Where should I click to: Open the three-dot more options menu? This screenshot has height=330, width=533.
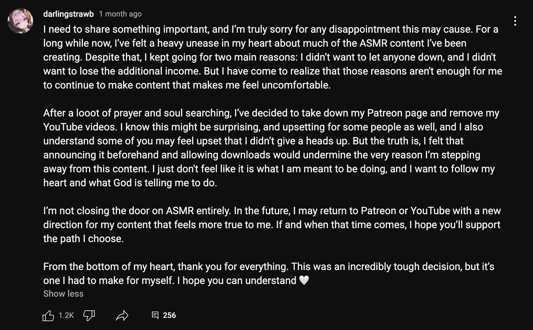click(x=515, y=21)
